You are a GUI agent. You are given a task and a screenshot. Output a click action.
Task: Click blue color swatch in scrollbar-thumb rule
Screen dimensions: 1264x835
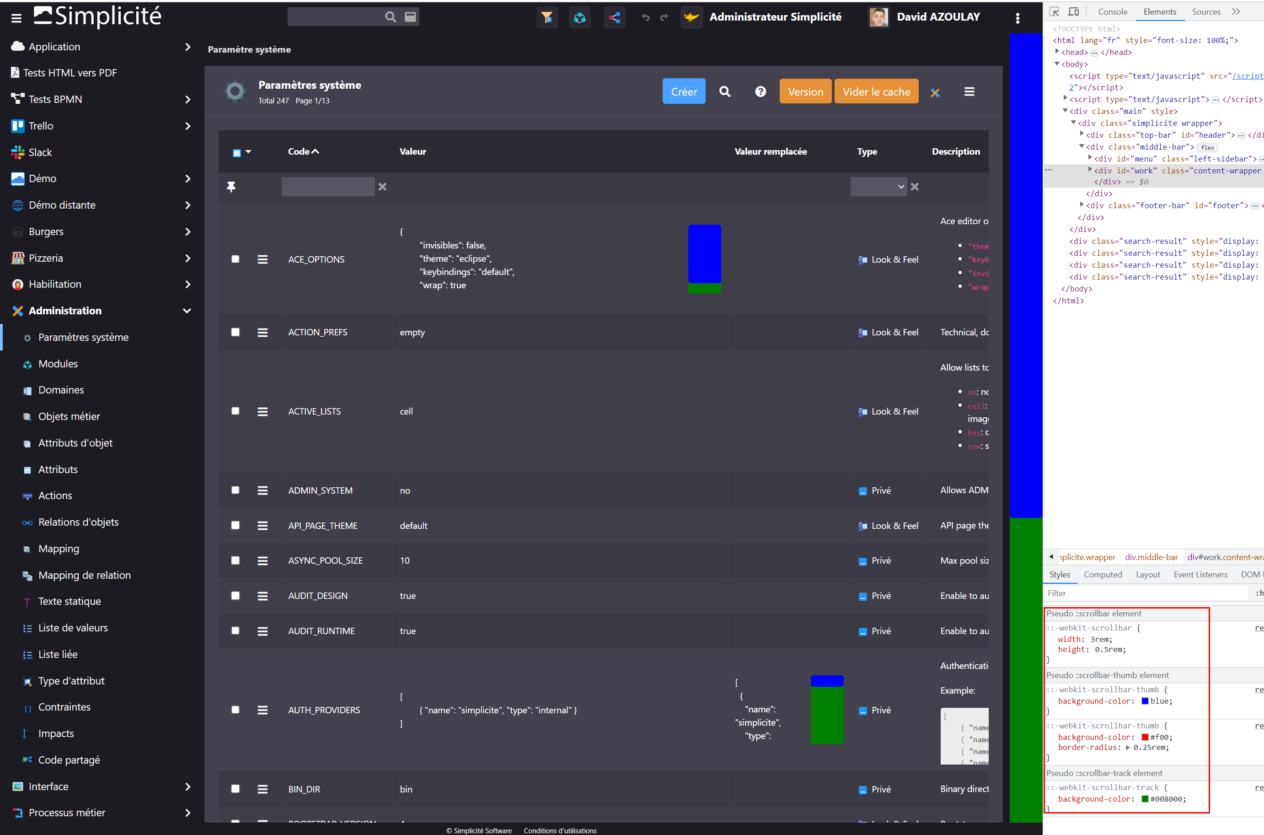coord(1145,701)
